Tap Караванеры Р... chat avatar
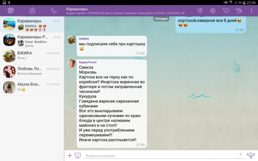258x161 pixels. [9, 40]
